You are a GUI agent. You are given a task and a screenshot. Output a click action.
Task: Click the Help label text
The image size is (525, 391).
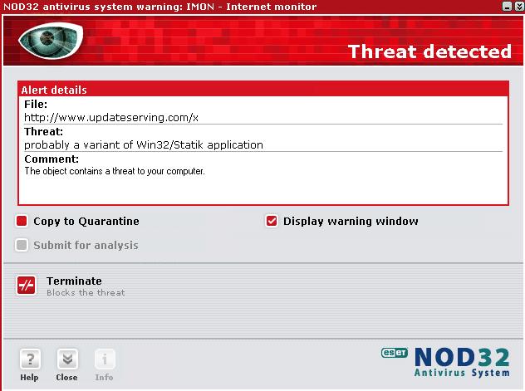[x=29, y=377]
